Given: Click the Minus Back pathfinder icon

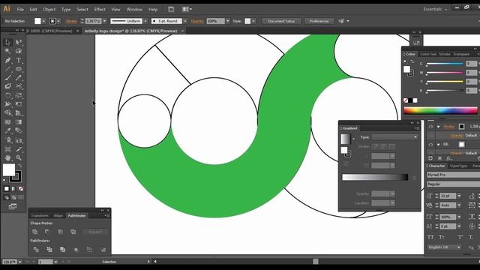Looking at the screenshot, I should click(103, 250).
